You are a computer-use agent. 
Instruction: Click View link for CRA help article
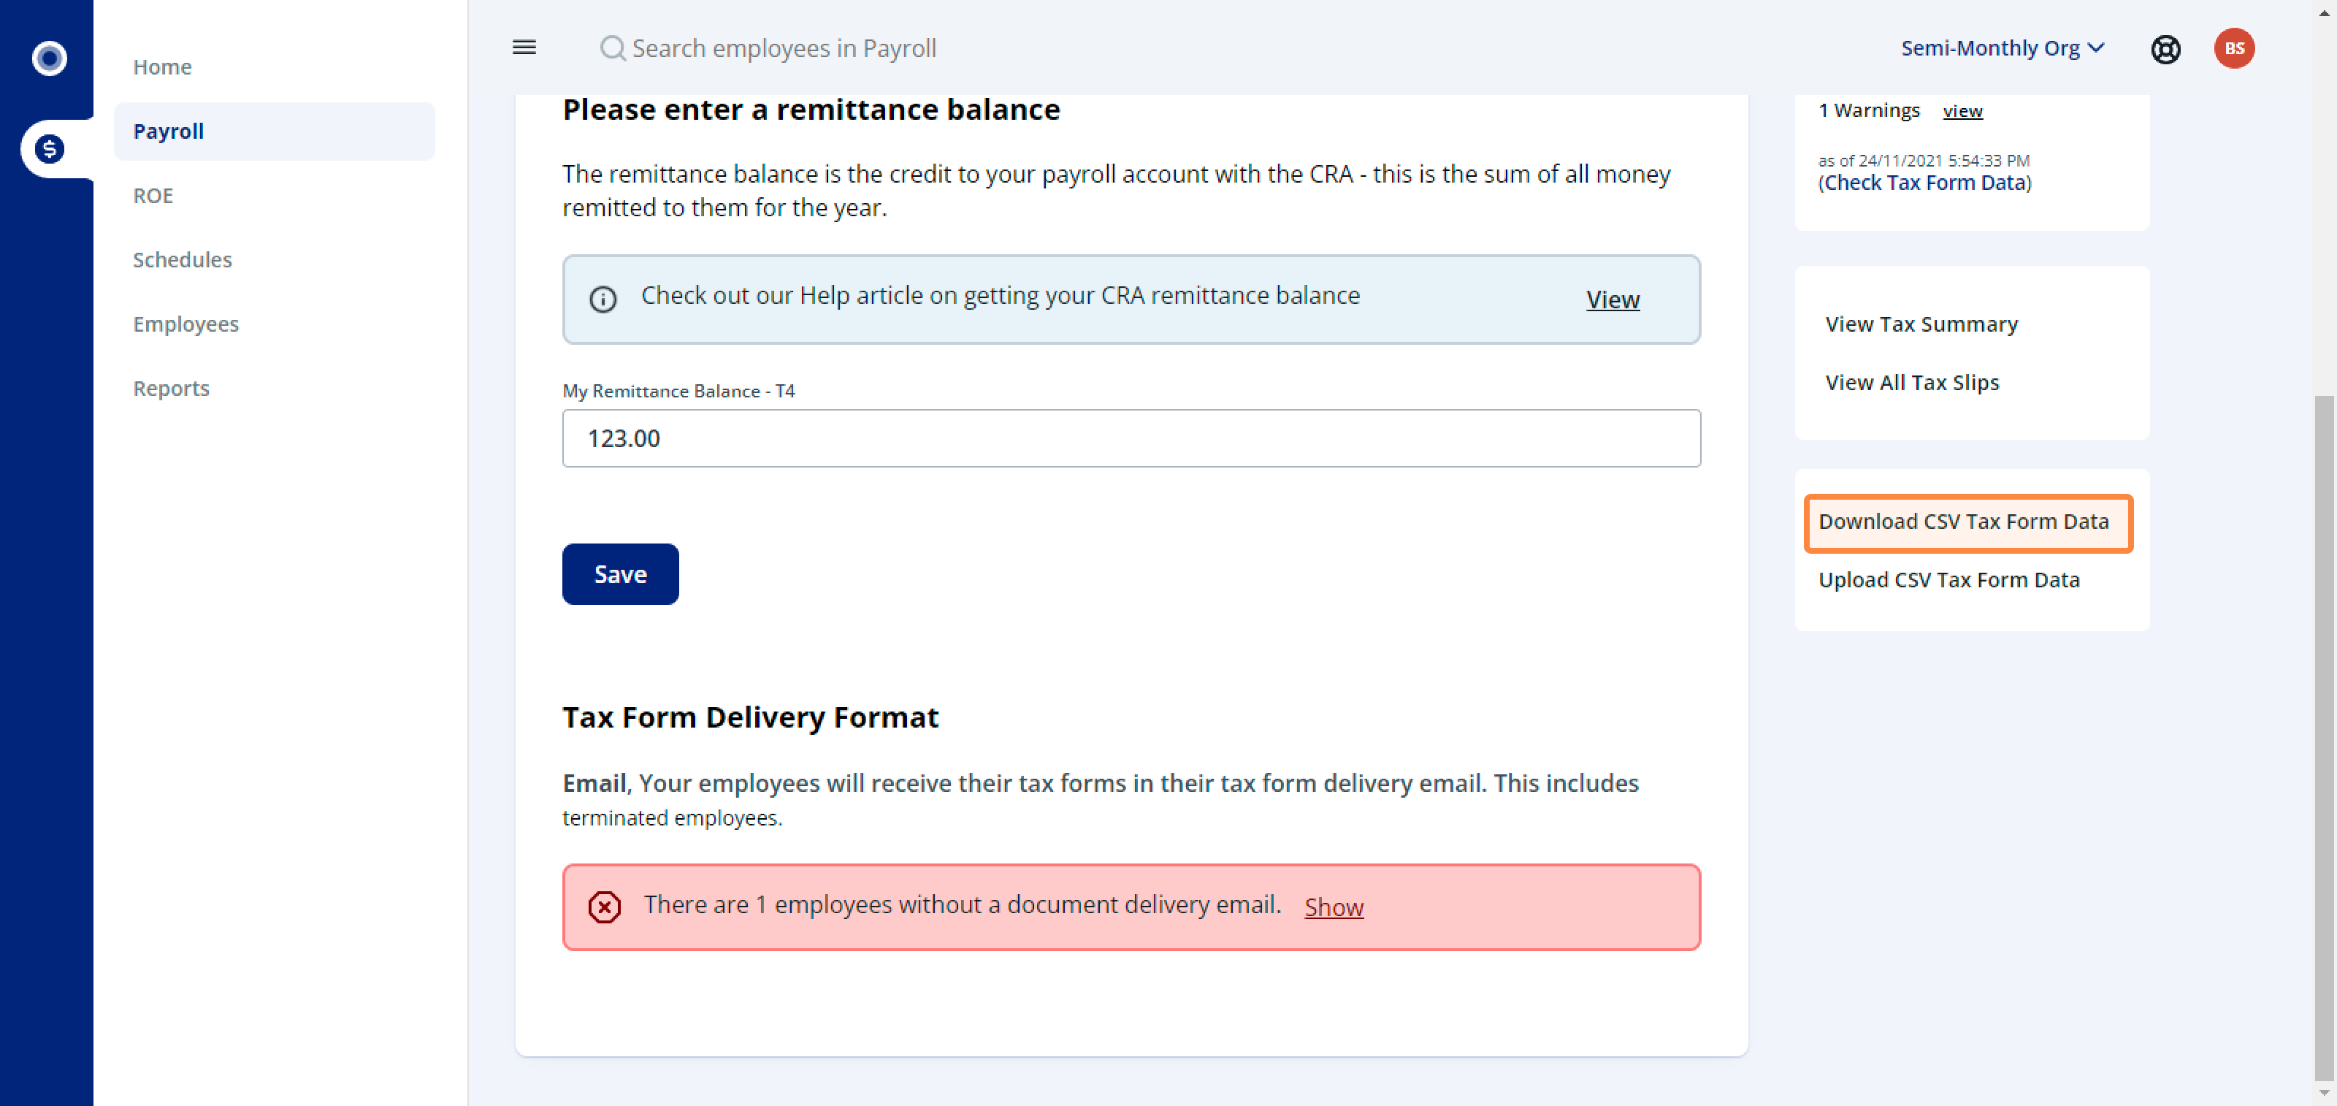coord(1612,300)
